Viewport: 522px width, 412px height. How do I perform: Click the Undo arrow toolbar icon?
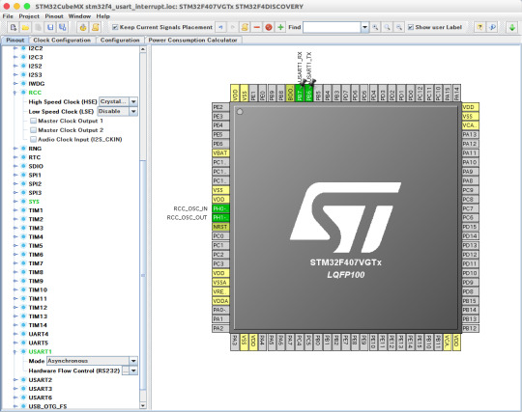coord(220,27)
